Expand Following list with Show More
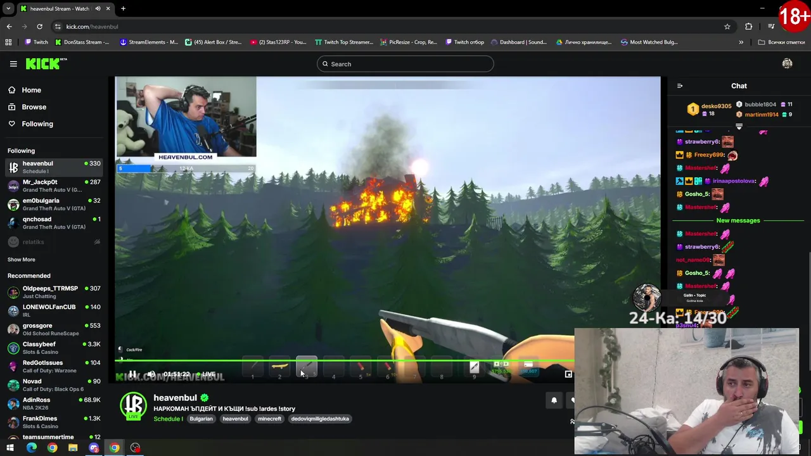The height and width of the screenshot is (456, 811). [x=21, y=260]
